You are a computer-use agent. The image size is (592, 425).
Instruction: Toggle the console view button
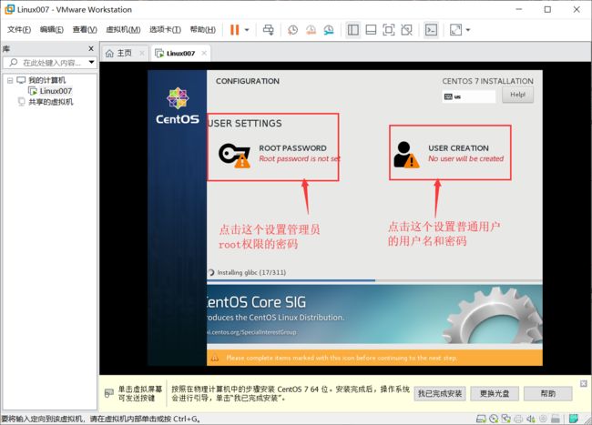tap(431, 30)
